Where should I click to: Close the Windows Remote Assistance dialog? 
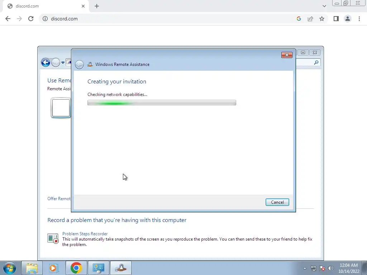(287, 55)
